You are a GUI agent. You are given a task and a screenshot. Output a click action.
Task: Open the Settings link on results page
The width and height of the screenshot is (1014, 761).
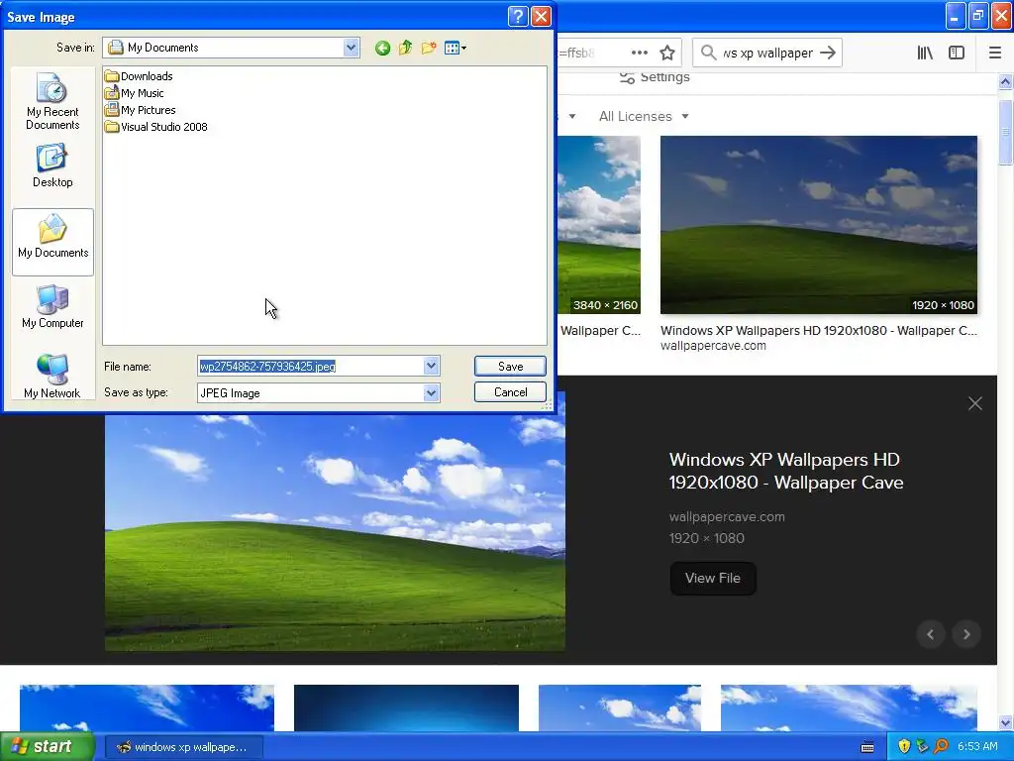656,77
